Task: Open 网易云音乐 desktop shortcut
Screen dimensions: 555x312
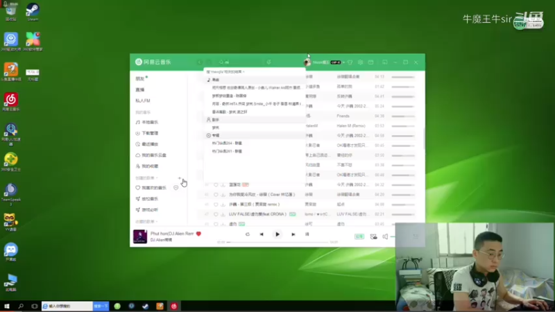Action: pos(11,102)
